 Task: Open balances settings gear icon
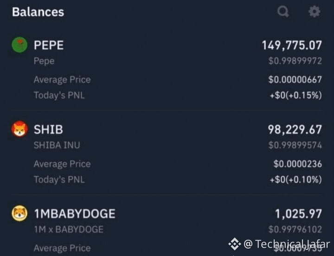(315, 11)
